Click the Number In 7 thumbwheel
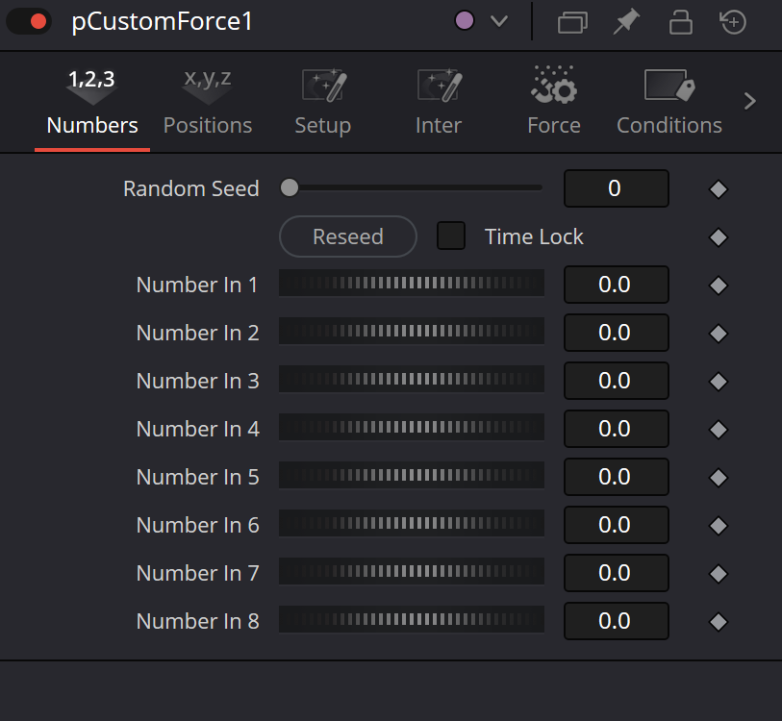782x721 pixels. pos(412,571)
